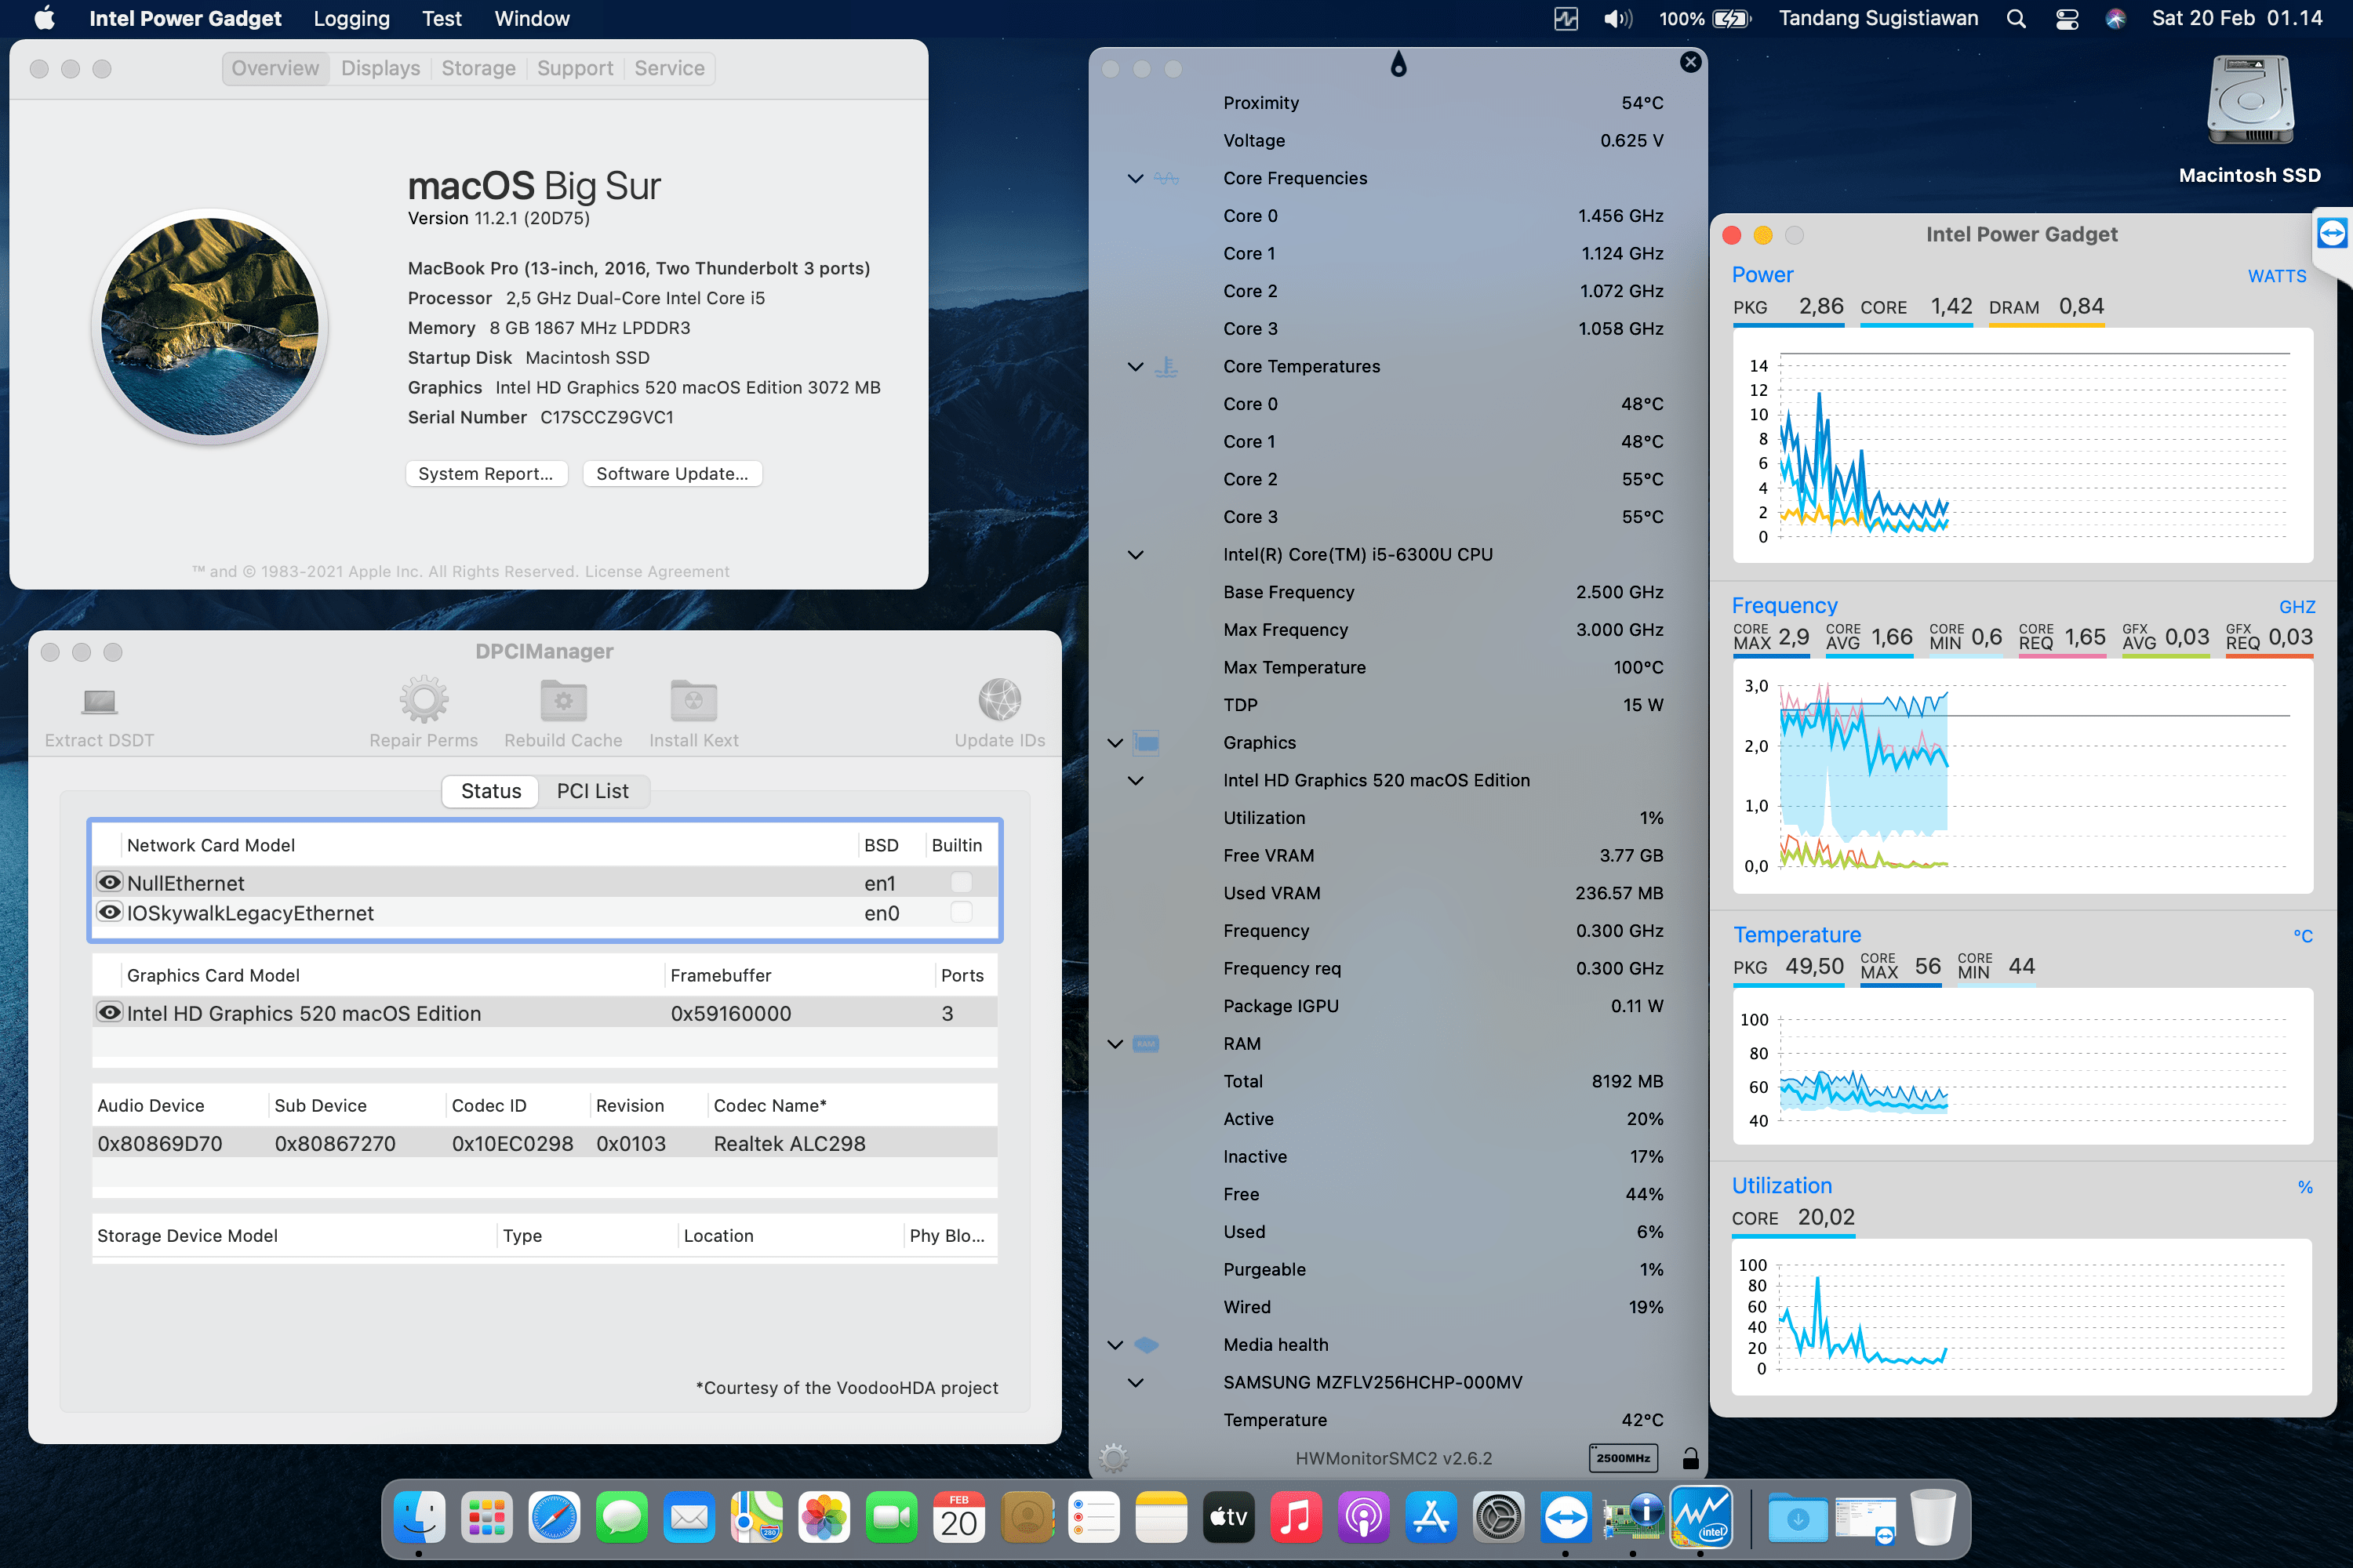Click the lock icon in HWMonitorSMC2

point(1689,1457)
